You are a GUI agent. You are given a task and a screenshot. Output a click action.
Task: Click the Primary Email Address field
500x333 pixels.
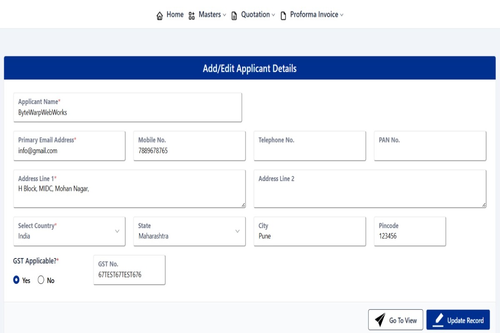point(69,151)
